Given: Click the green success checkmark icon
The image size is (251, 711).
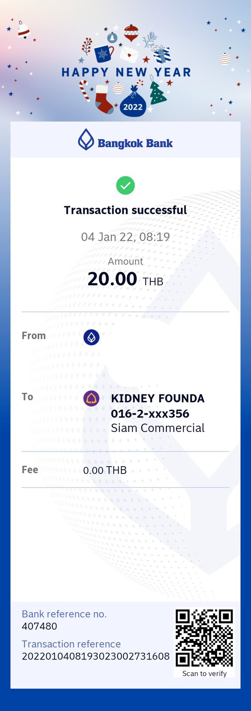Looking at the screenshot, I should 125,185.
